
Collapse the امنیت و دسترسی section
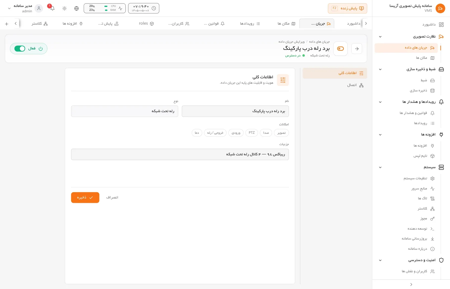(380, 260)
